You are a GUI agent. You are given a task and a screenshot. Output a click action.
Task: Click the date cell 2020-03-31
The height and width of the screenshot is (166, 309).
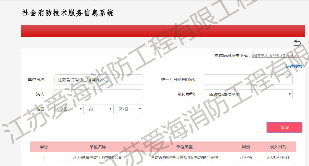[278, 157]
